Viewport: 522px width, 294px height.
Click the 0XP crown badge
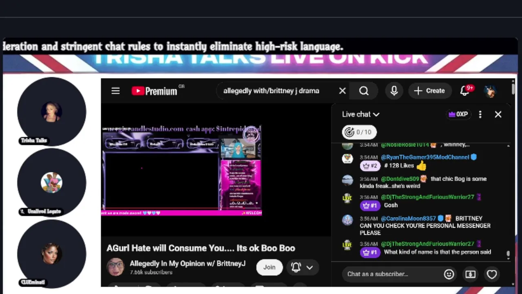(x=458, y=114)
